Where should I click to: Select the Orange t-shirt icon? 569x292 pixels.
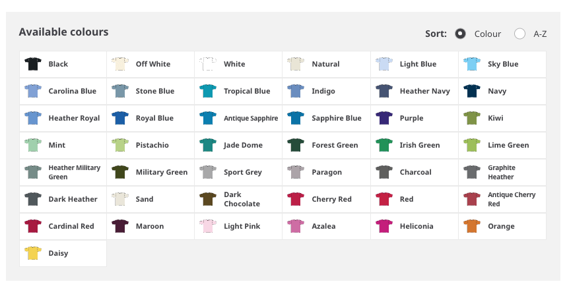coord(471,226)
